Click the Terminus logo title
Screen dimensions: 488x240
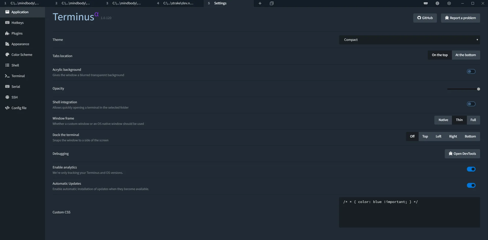(75, 17)
